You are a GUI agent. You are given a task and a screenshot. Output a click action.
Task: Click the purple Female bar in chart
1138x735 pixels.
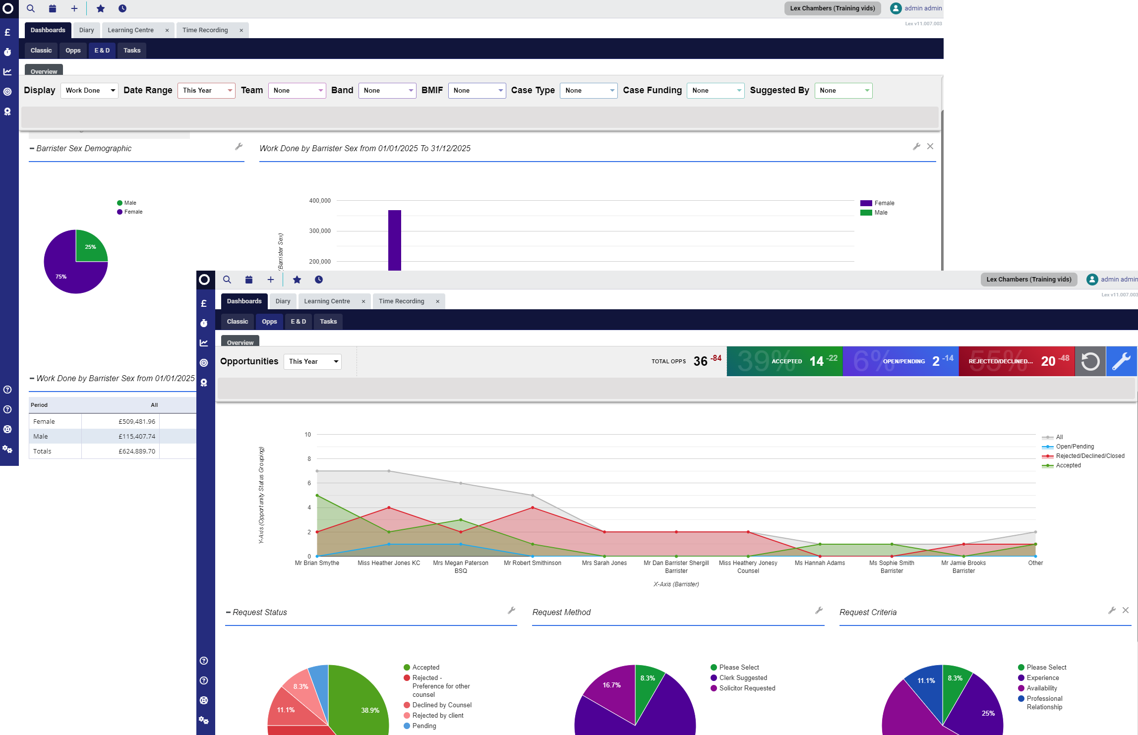395,240
